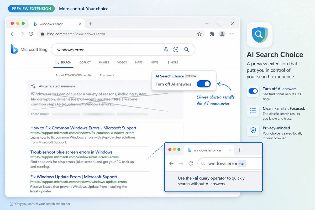This screenshot has height=210, width=315.
Task: Reload page in the small -ai browser
Action: (191, 164)
